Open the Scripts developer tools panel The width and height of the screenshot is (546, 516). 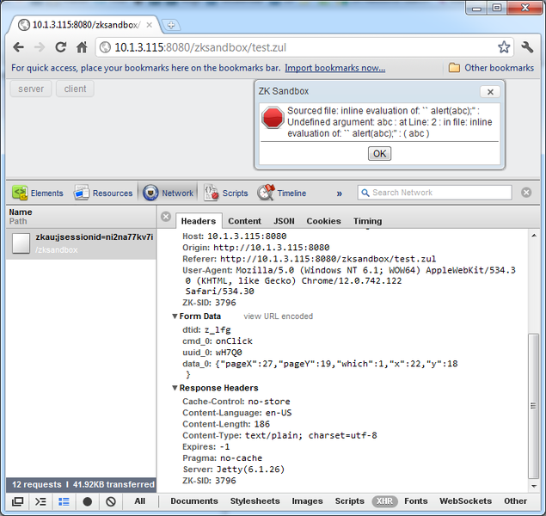tap(226, 193)
